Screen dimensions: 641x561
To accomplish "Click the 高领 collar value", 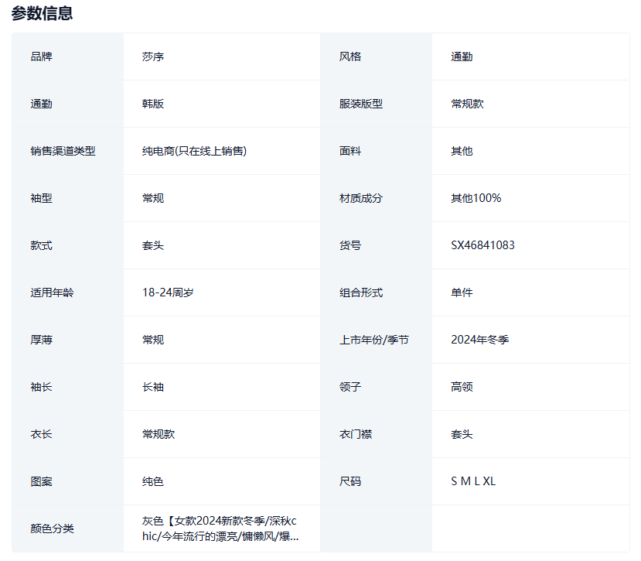I will (x=462, y=387).
